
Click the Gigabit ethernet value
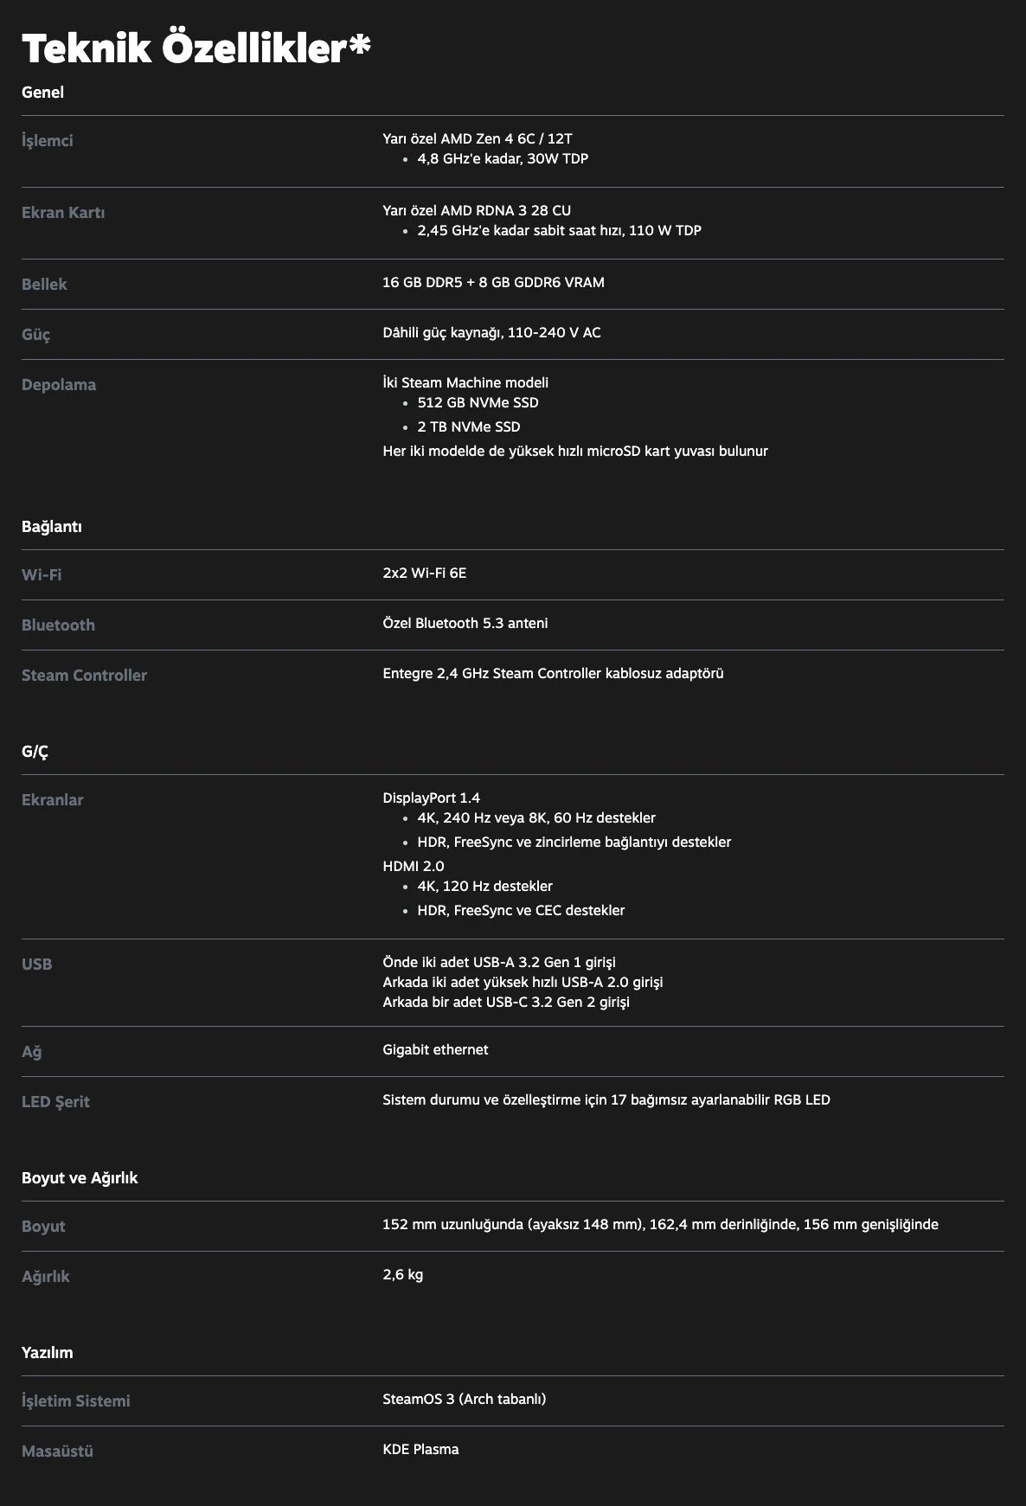(435, 1050)
